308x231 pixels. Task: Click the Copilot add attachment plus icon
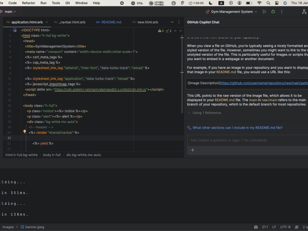click(192, 150)
